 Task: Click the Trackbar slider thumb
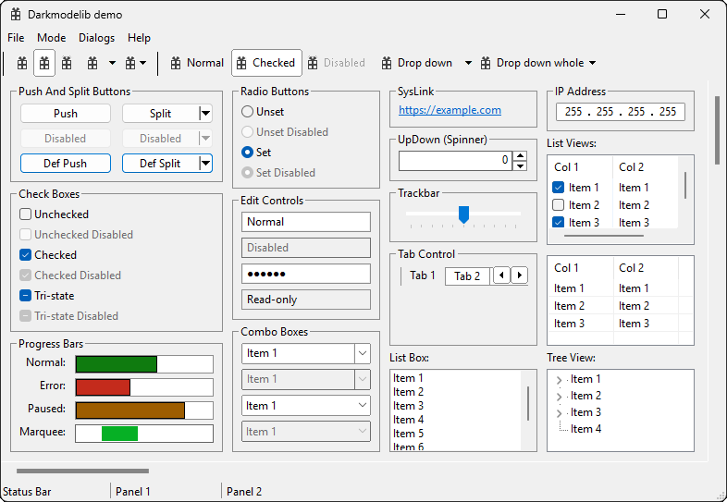tap(463, 214)
